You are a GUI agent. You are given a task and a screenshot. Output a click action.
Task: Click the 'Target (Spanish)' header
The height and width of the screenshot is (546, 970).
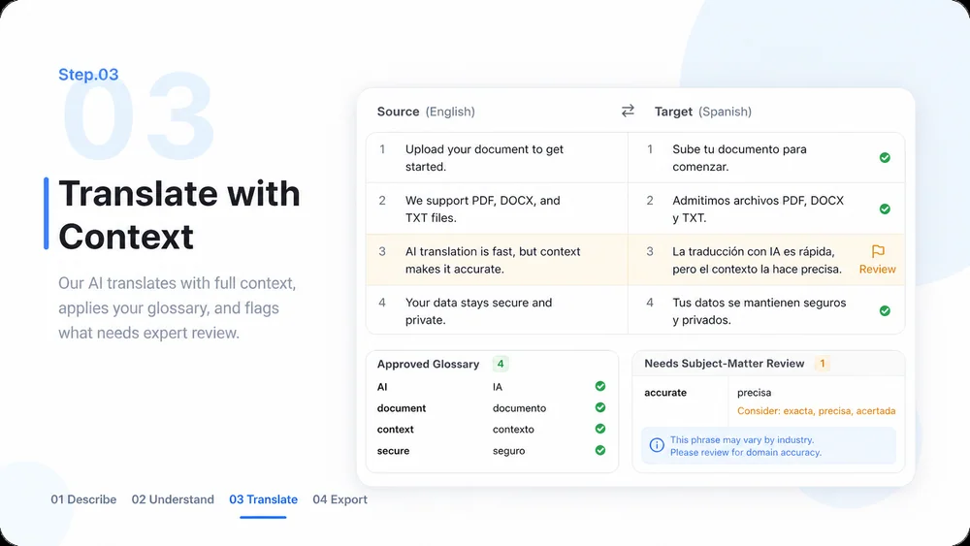703,112
